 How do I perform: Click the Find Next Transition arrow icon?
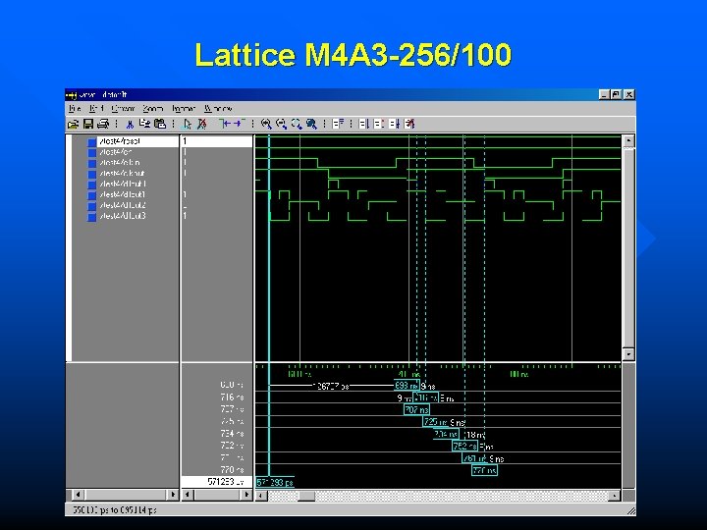(x=239, y=124)
